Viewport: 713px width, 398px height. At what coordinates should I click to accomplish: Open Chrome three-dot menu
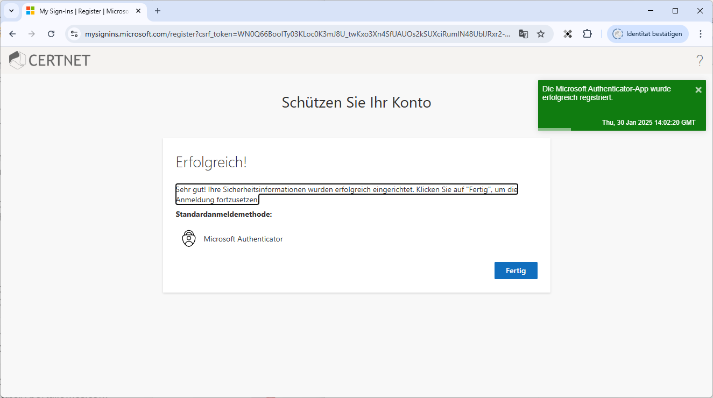point(700,34)
